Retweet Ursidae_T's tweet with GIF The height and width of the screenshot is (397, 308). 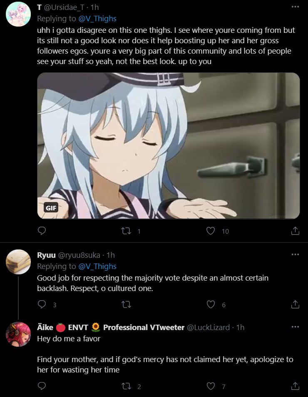coord(126,231)
